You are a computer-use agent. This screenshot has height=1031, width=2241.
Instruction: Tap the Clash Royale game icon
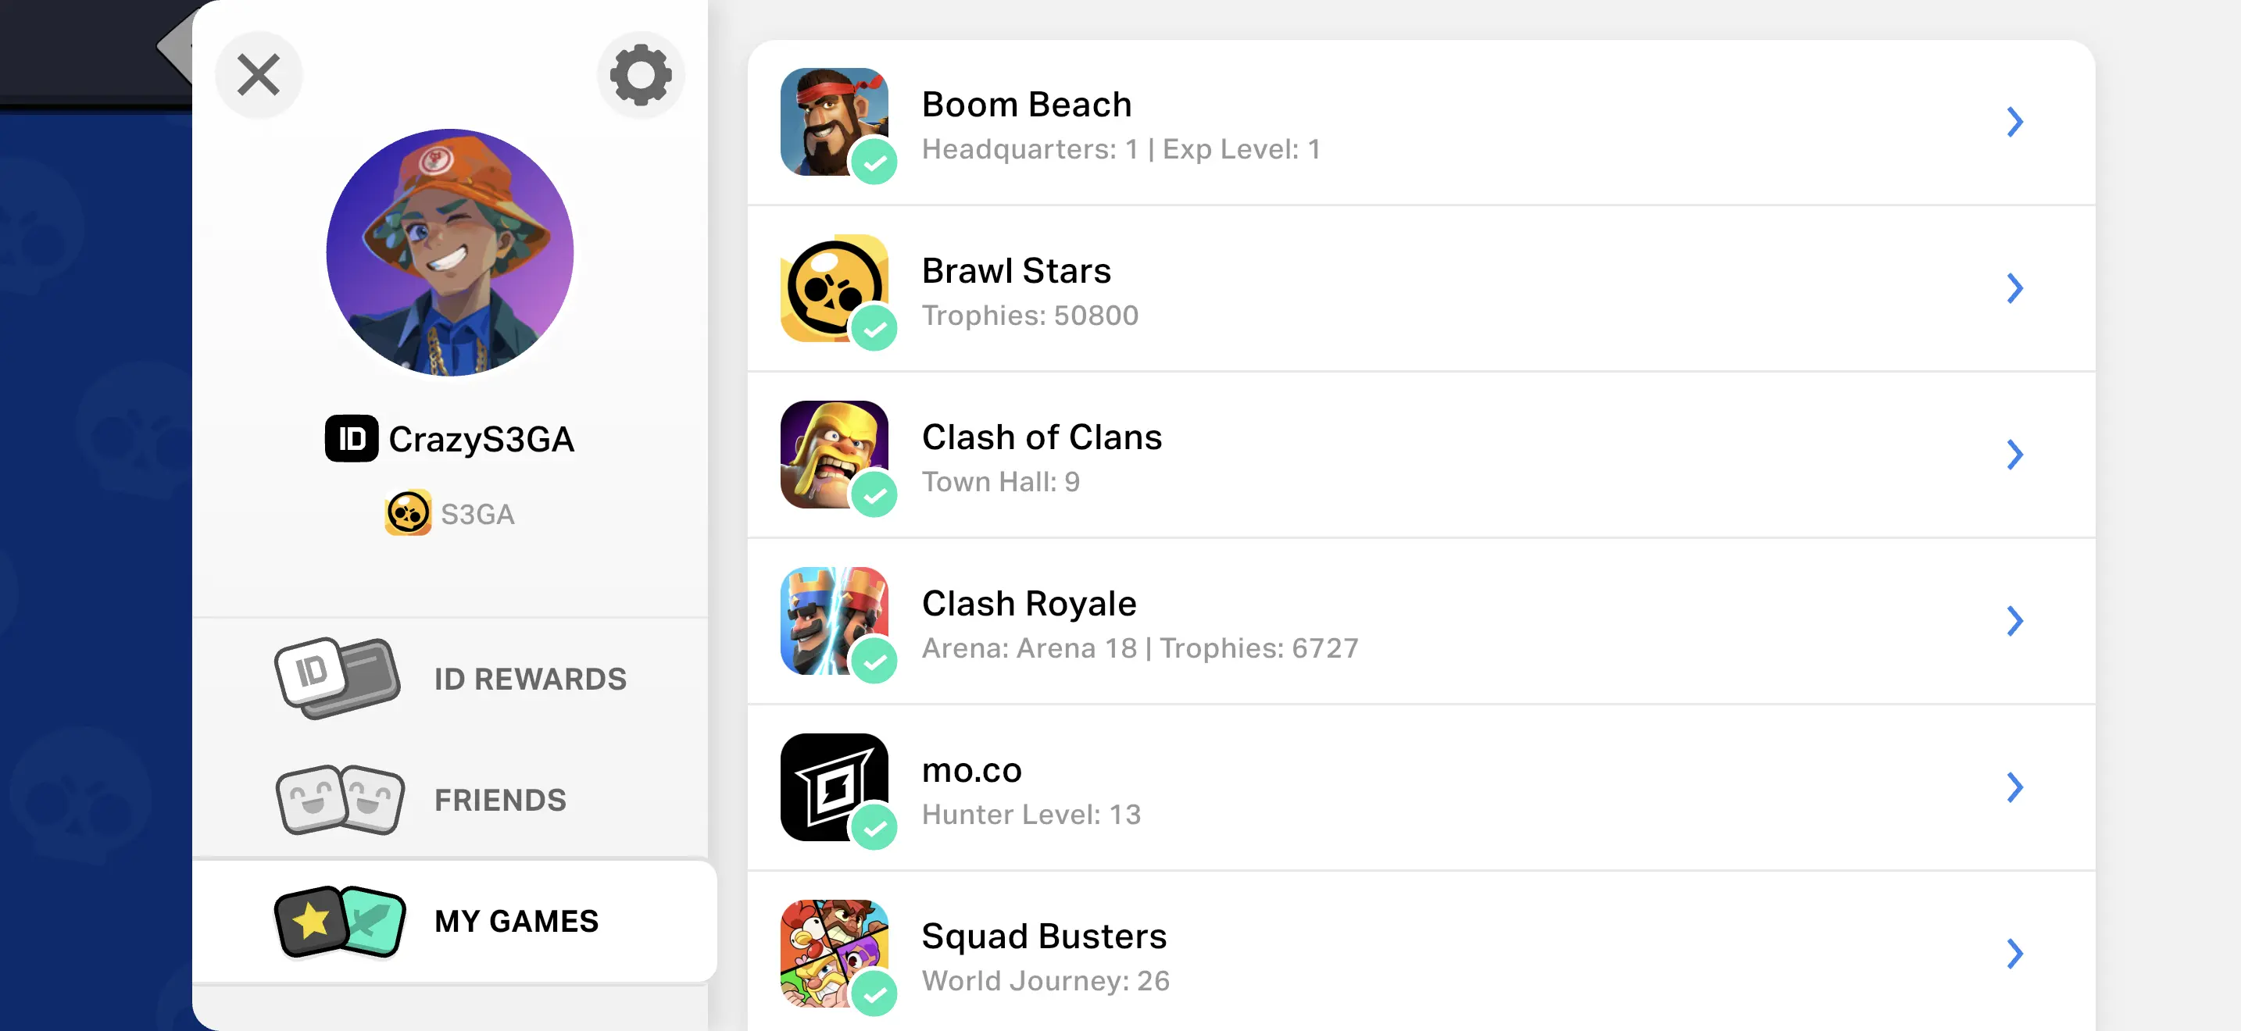click(834, 621)
